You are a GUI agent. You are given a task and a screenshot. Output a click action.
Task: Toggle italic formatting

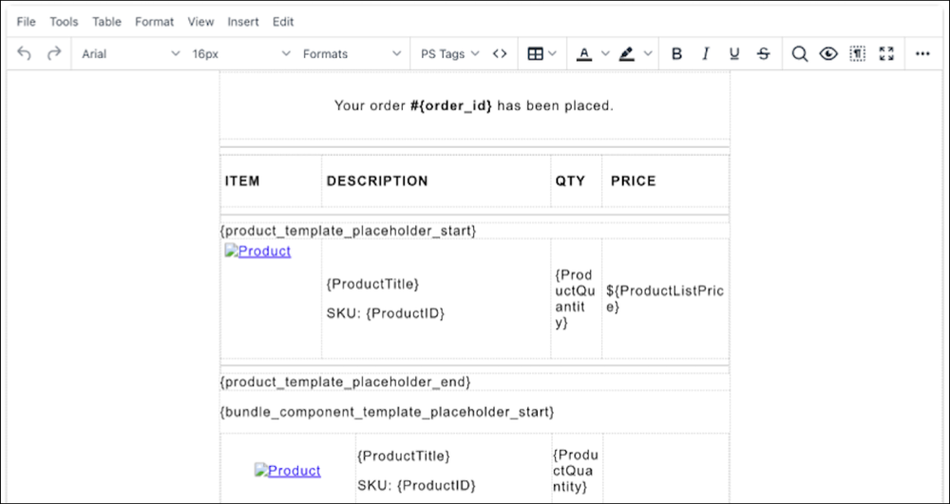pos(705,54)
